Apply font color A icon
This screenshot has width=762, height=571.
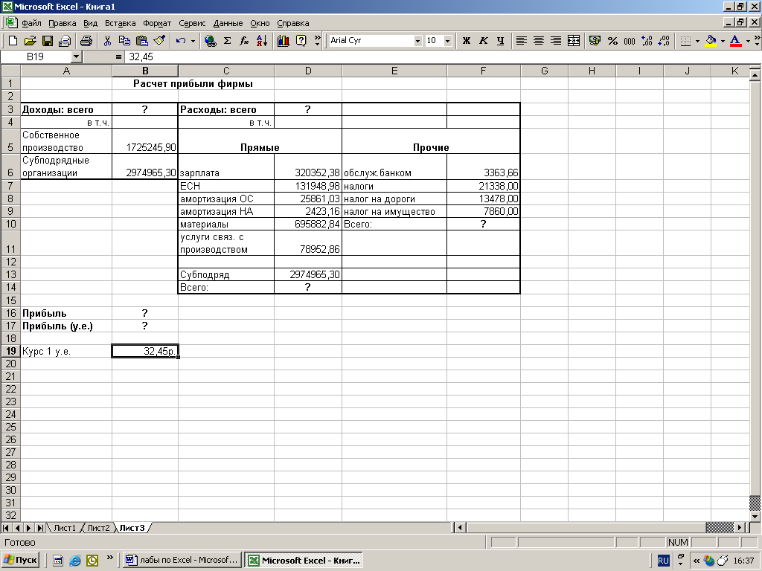click(735, 41)
